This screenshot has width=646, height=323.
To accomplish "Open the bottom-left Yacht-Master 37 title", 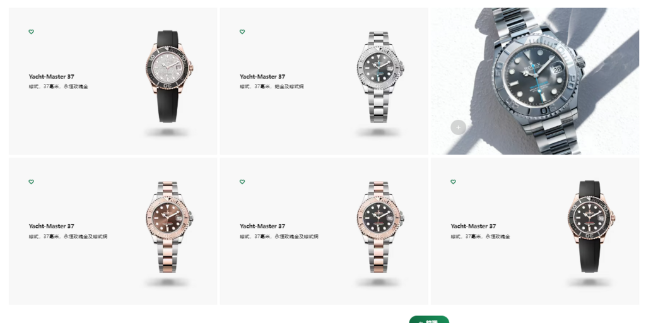I will pos(52,226).
